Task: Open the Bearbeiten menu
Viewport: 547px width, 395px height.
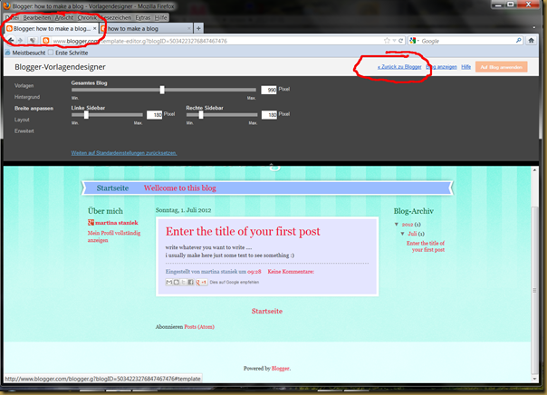Action: click(37, 17)
